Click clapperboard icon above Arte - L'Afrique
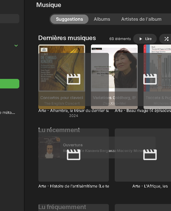 (150, 155)
